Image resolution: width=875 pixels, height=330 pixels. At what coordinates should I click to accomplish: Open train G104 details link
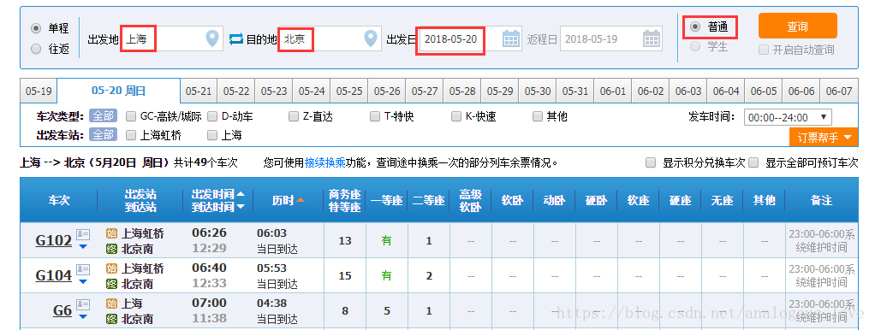coord(54,275)
